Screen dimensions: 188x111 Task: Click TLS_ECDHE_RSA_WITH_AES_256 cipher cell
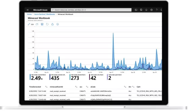point(149,91)
